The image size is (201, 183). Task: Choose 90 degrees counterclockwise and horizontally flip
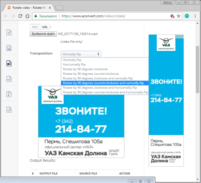pos(105,92)
